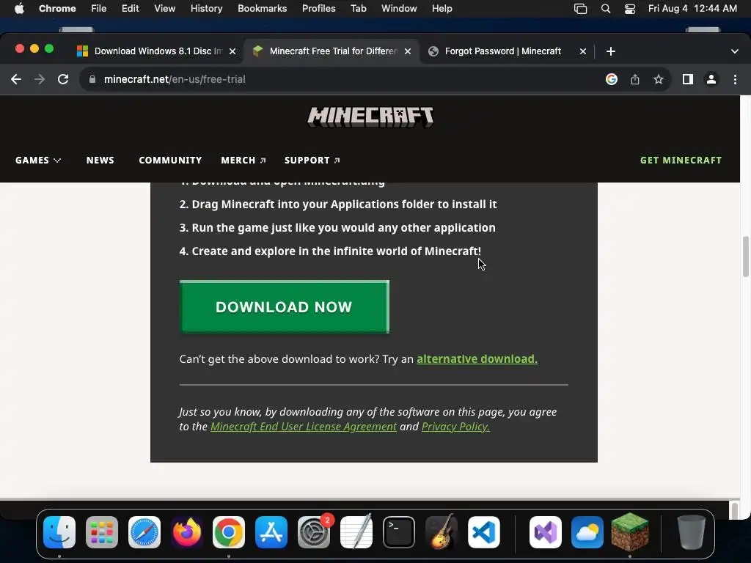
Task: Expand the GAMES dropdown menu
Action: (38, 161)
